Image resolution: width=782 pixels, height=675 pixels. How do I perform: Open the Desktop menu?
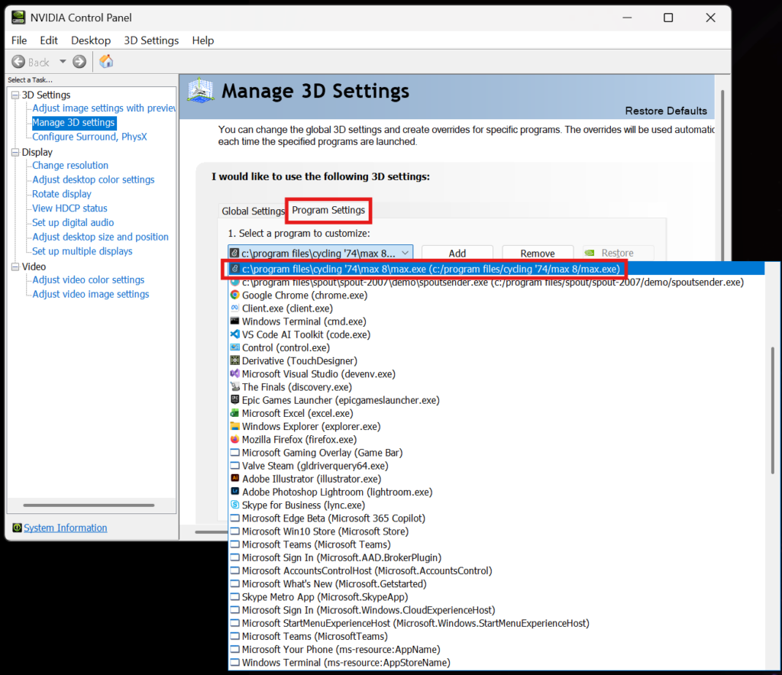click(x=91, y=40)
